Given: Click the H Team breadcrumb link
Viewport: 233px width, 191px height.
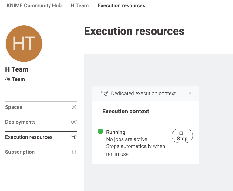Looking at the screenshot, I should [80, 5].
